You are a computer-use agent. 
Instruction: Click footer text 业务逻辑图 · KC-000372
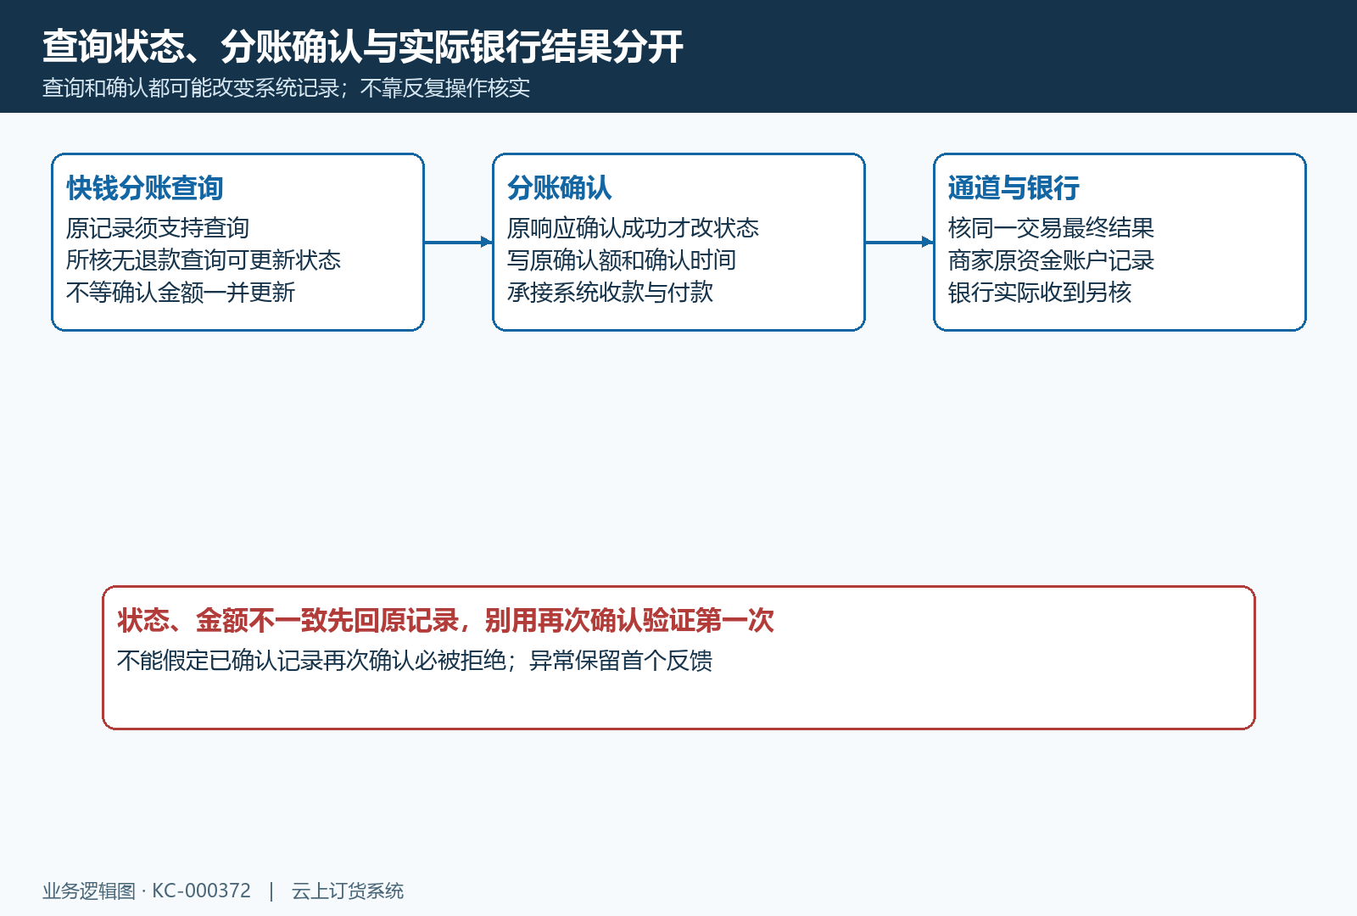[147, 891]
